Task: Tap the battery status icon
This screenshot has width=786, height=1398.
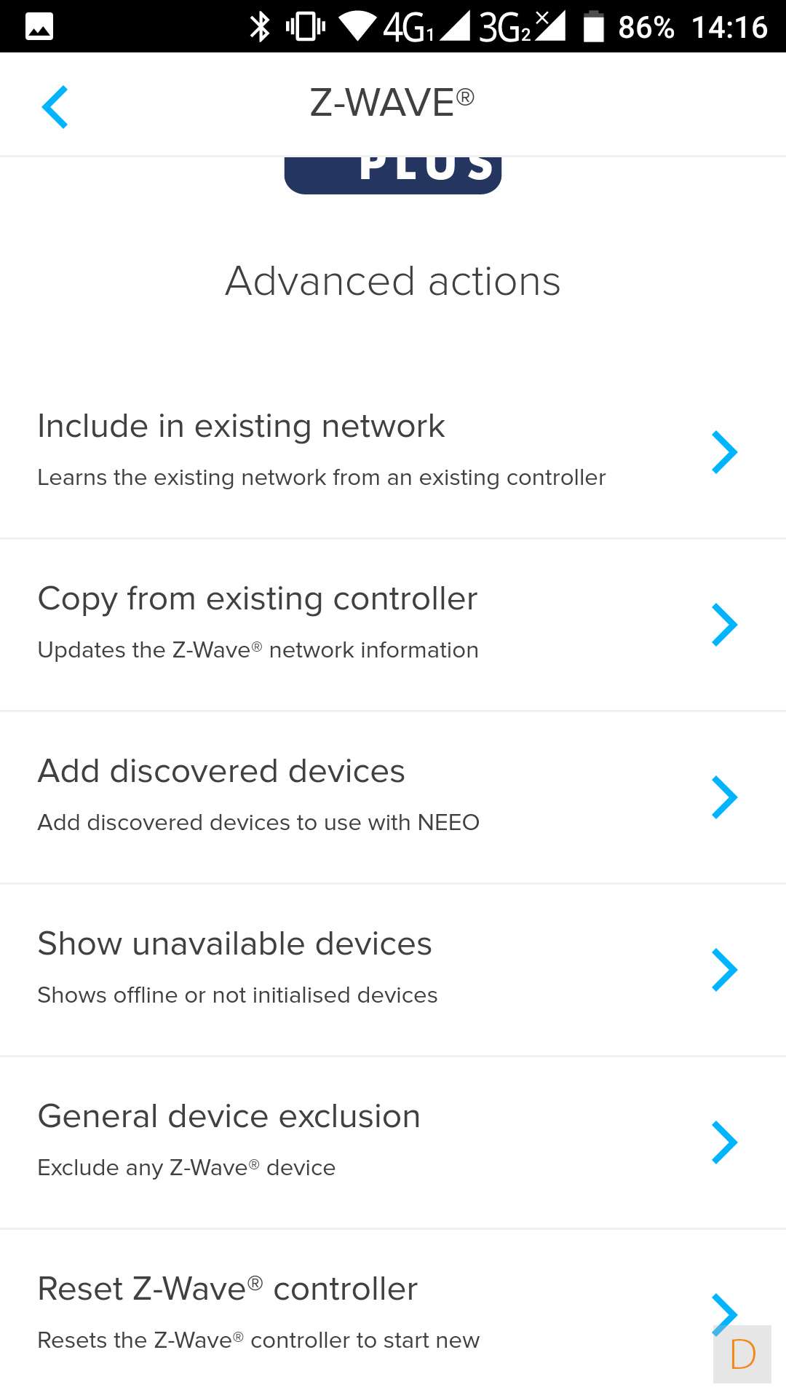Action: (x=594, y=27)
